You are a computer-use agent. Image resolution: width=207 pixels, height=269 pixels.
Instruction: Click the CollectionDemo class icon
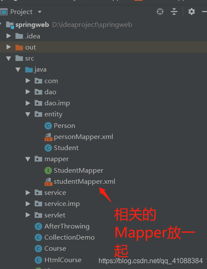[x=38, y=237]
